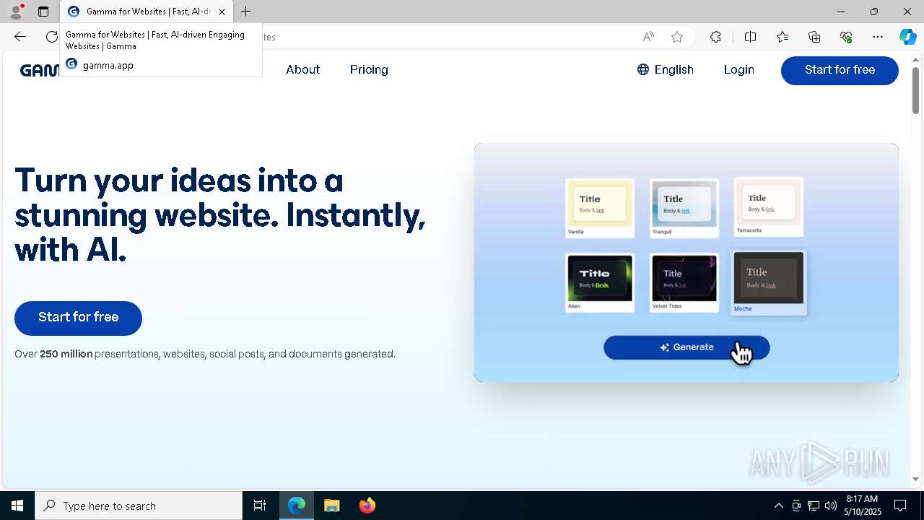Toggle the Read aloud icon
This screenshot has height=520, width=924.
point(648,37)
